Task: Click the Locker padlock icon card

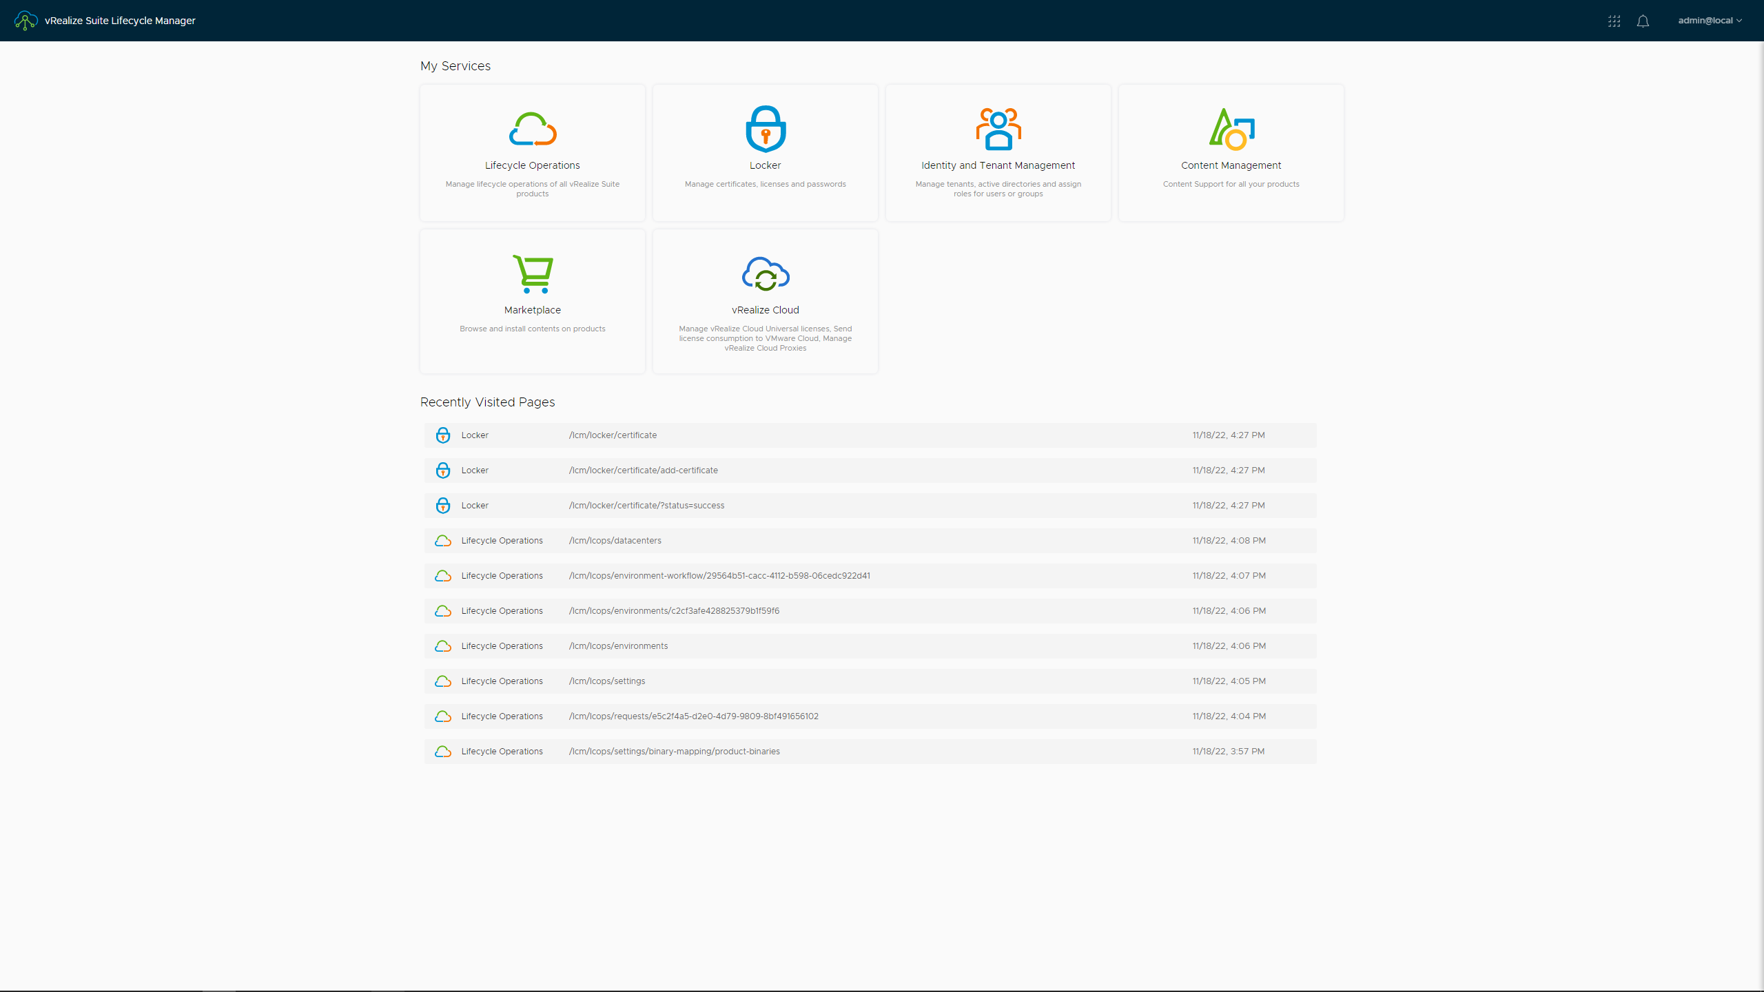Action: (766, 129)
